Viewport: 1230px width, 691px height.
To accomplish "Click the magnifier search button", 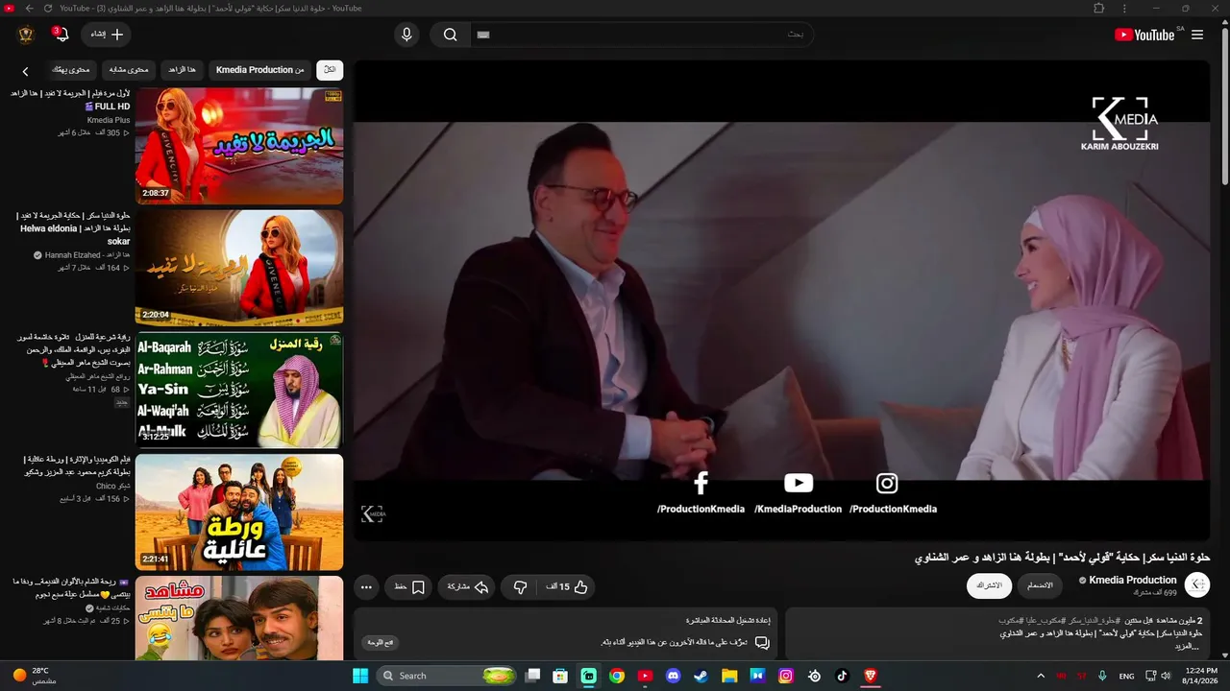I will point(450,35).
